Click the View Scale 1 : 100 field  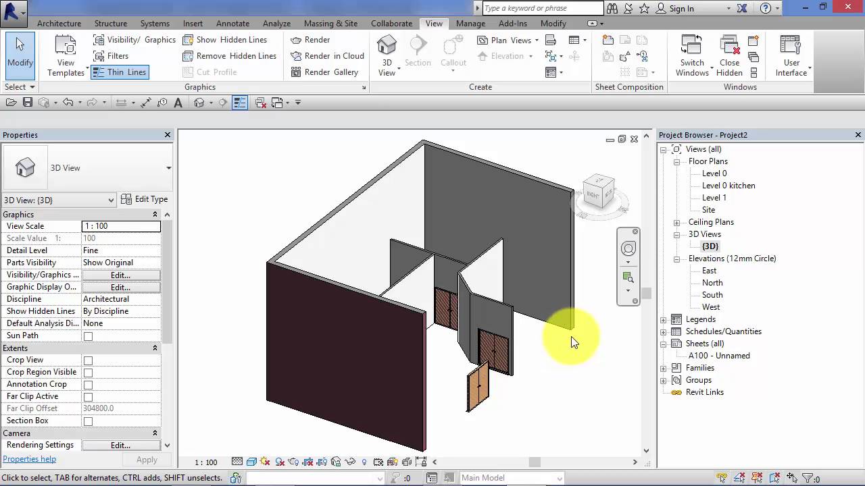point(121,226)
